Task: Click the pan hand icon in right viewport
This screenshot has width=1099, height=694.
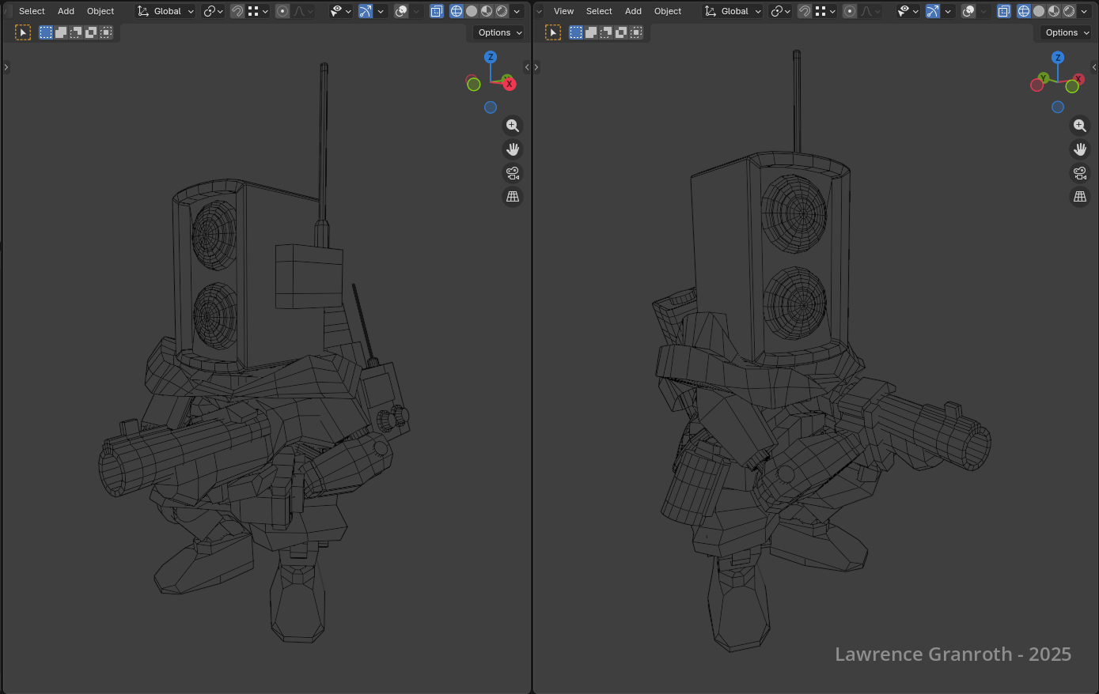Action: click(1080, 149)
